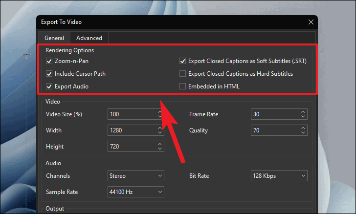Image resolution: width=356 pixels, height=214 pixels.
Task: Uncheck the Zoom-n-Pan option
Action: coord(49,61)
